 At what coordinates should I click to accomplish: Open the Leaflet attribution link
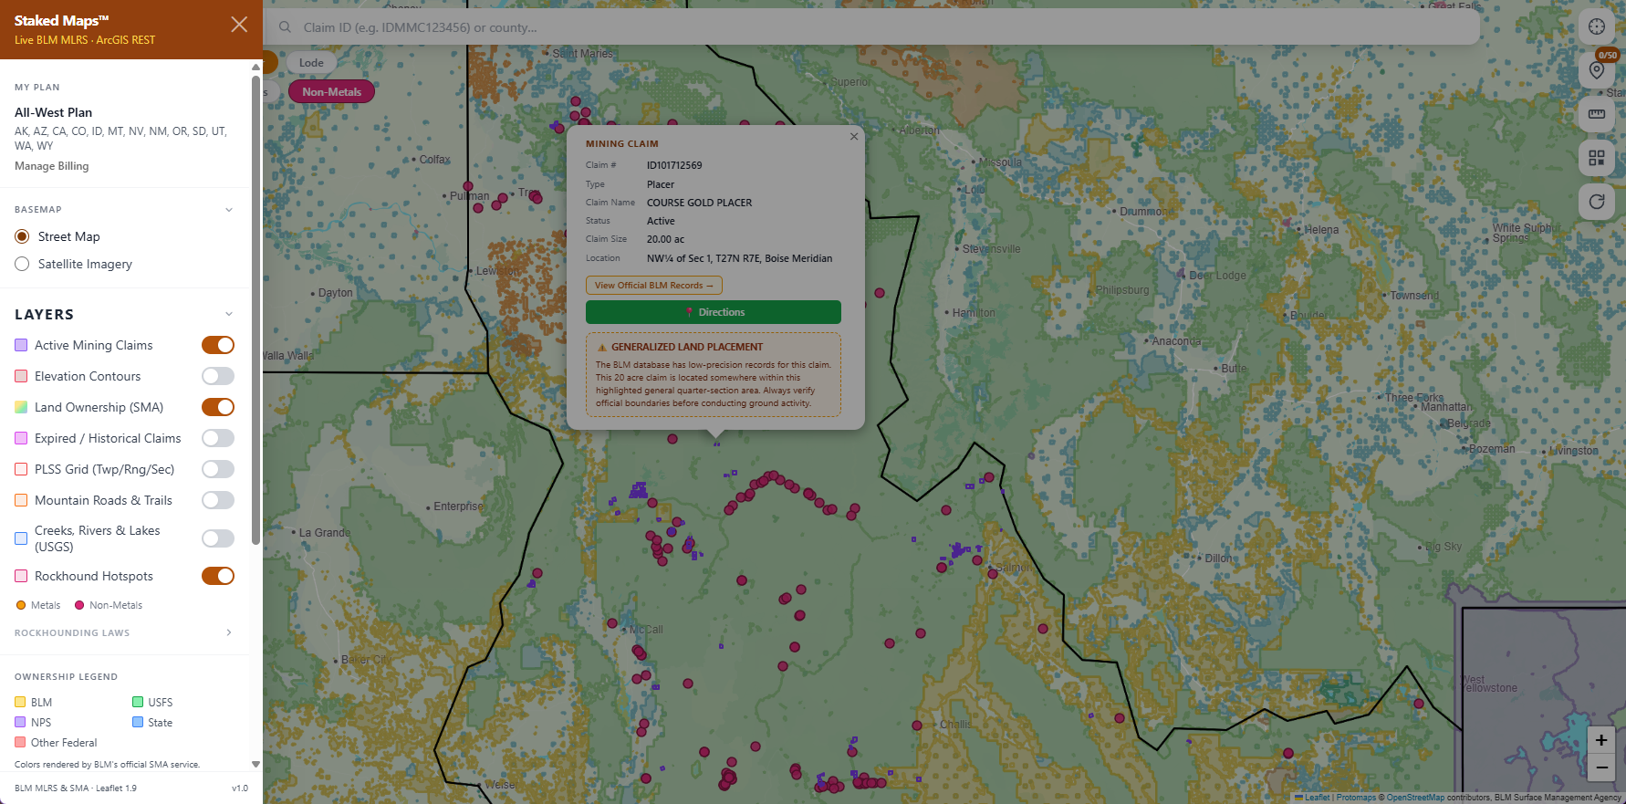tap(1317, 798)
